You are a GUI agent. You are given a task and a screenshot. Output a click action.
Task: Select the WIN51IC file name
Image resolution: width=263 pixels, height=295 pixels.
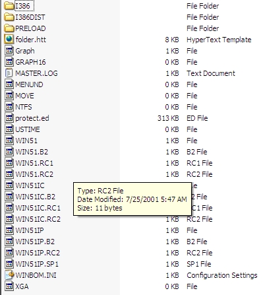point(30,185)
